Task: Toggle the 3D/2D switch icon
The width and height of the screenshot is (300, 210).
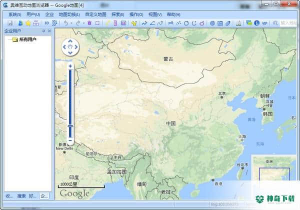Action: pos(54,23)
